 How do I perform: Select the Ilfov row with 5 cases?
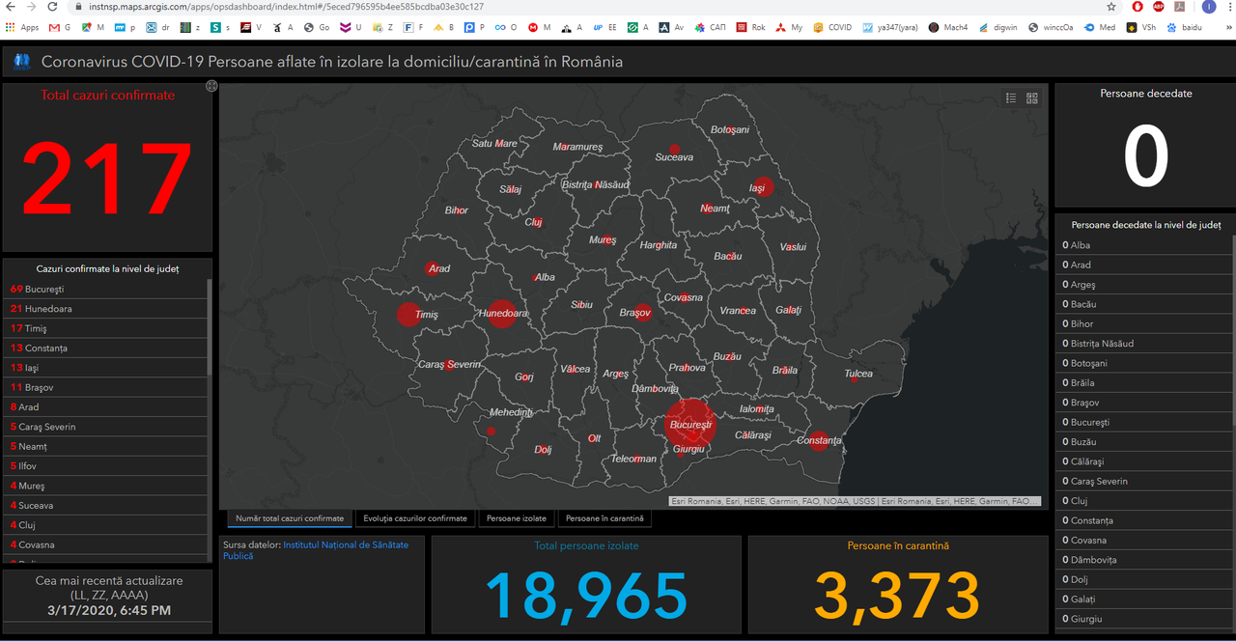104,466
